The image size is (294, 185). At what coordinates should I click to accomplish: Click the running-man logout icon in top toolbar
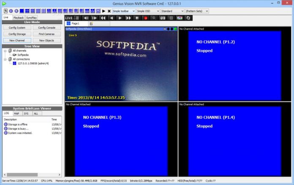point(5,11)
